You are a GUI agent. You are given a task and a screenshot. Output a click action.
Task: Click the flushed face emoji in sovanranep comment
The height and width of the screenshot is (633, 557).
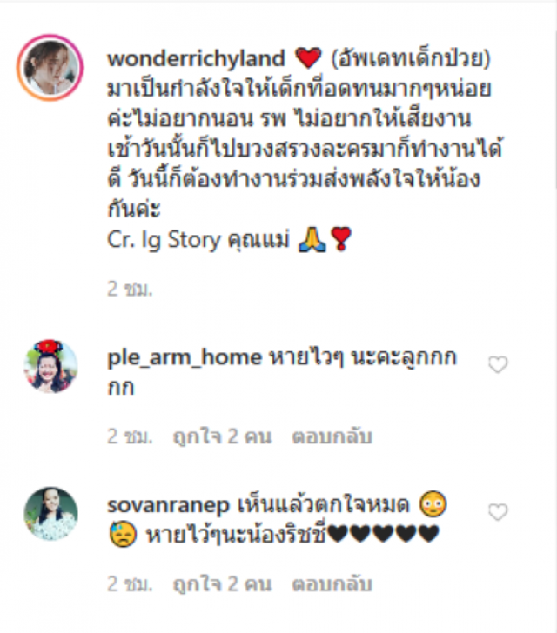tap(433, 504)
